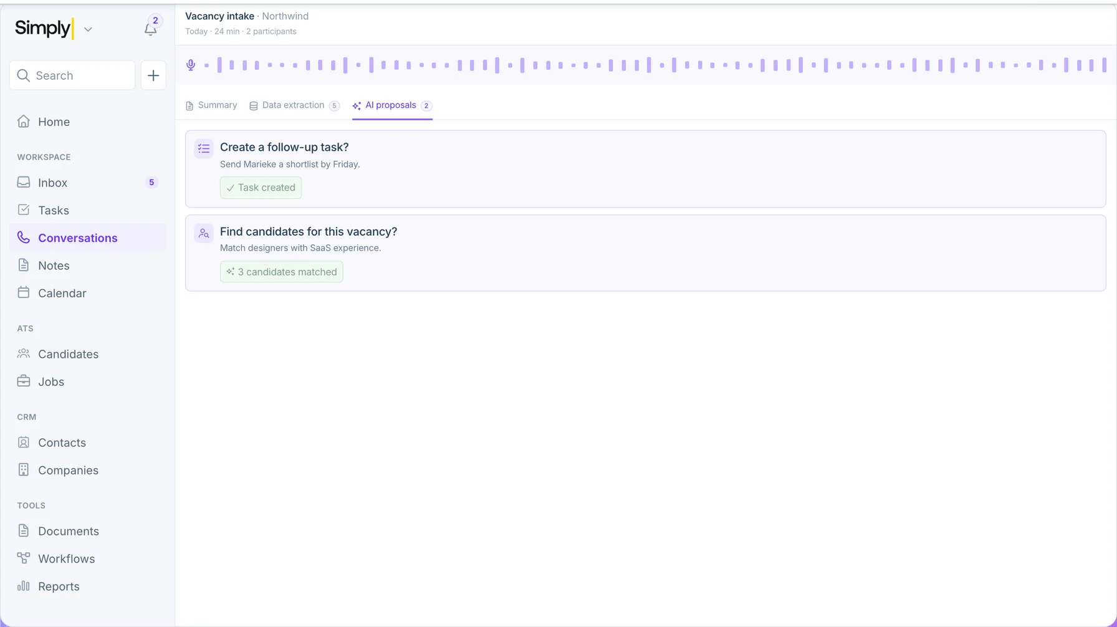Image resolution: width=1117 pixels, height=627 pixels.
Task: Open the Inbox section
Action: coord(88,183)
